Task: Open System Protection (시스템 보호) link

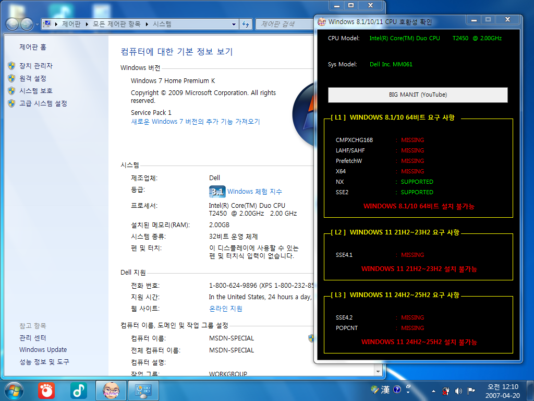Action: point(36,91)
